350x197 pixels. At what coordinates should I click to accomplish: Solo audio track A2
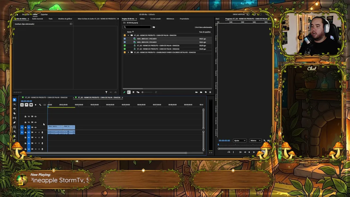pyautogui.click(x=39, y=138)
